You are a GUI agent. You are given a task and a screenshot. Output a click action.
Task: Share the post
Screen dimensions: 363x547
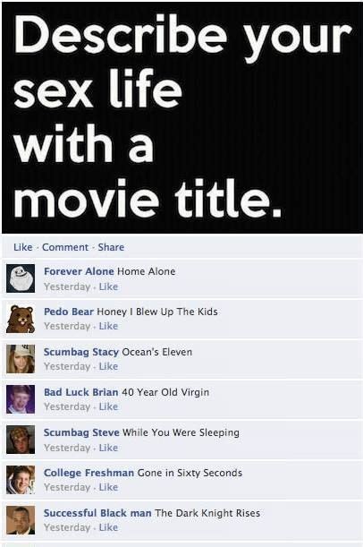[111, 247]
